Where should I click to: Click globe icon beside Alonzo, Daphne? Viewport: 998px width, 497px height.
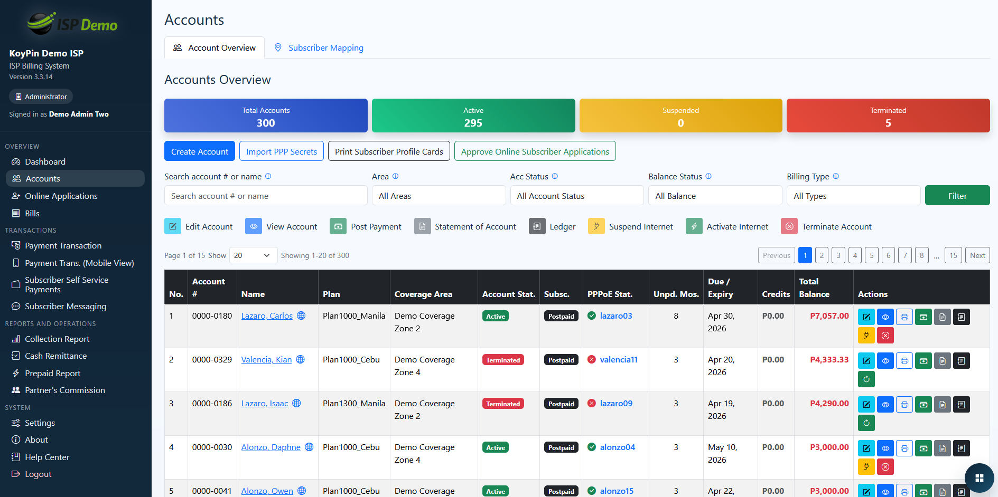pos(309,447)
